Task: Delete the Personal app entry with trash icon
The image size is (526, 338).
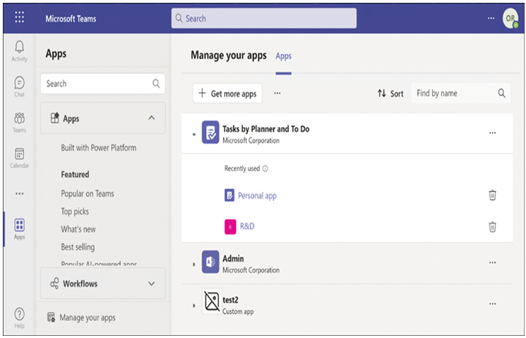Action: tap(492, 195)
